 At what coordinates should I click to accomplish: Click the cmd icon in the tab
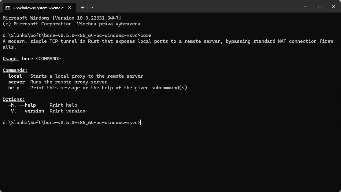(8, 8)
